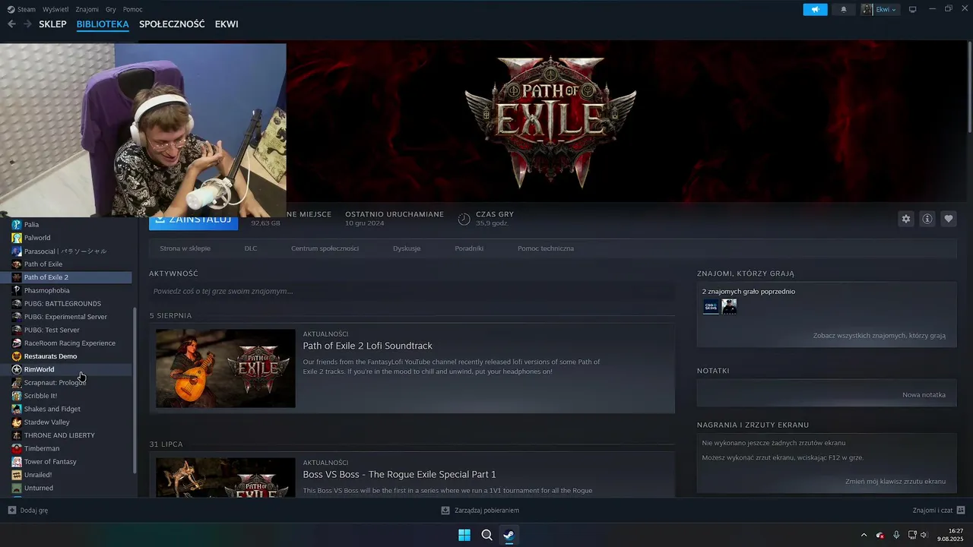Open Strona w sklepie link
The image size is (973, 547).
185,248
